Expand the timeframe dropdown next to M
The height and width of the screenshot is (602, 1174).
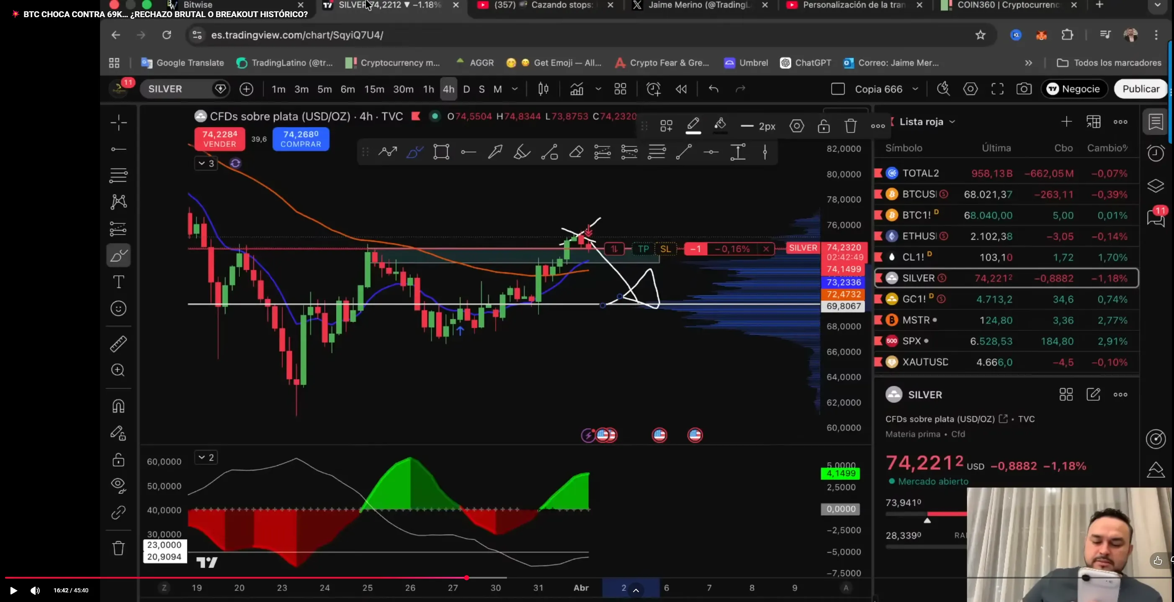(x=515, y=89)
